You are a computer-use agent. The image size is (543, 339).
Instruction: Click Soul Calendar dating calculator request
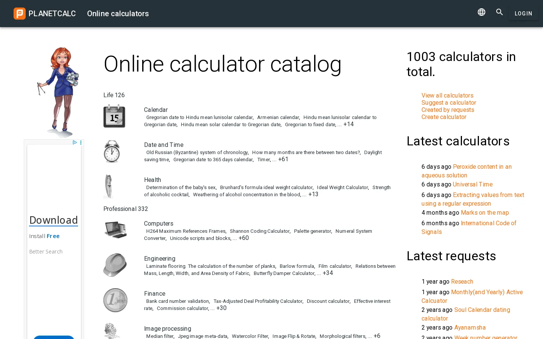point(466,314)
